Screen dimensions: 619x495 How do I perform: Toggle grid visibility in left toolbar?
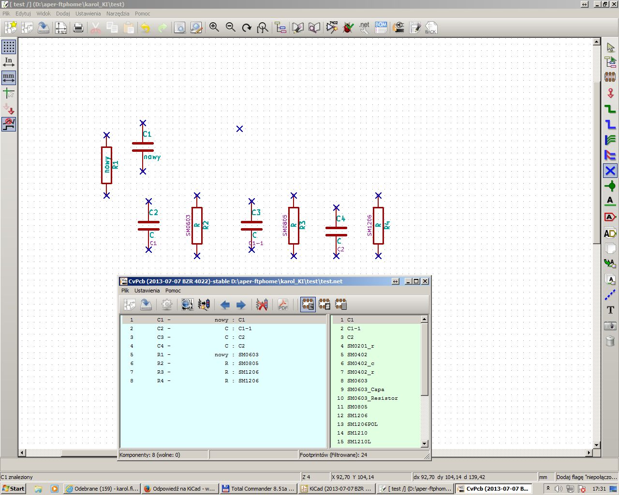9,47
